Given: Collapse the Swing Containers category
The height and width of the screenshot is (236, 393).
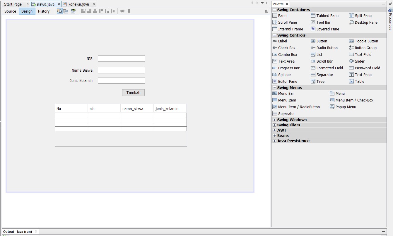Looking at the screenshot, I should [274, 10].
